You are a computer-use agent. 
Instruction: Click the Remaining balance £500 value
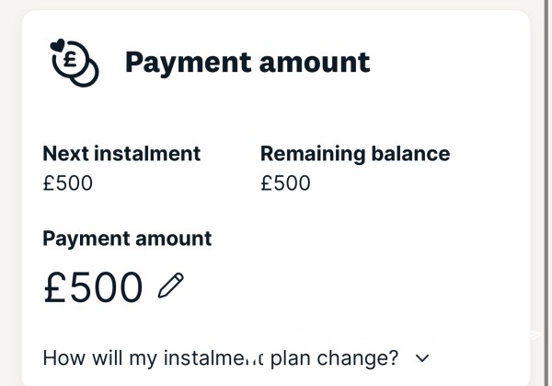click(285, 183)
